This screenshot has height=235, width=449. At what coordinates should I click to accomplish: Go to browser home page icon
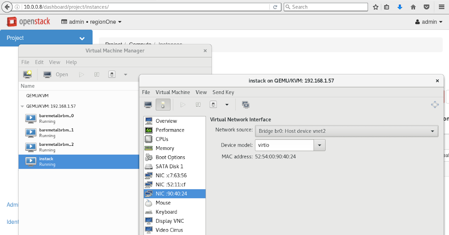coord(413,7)
